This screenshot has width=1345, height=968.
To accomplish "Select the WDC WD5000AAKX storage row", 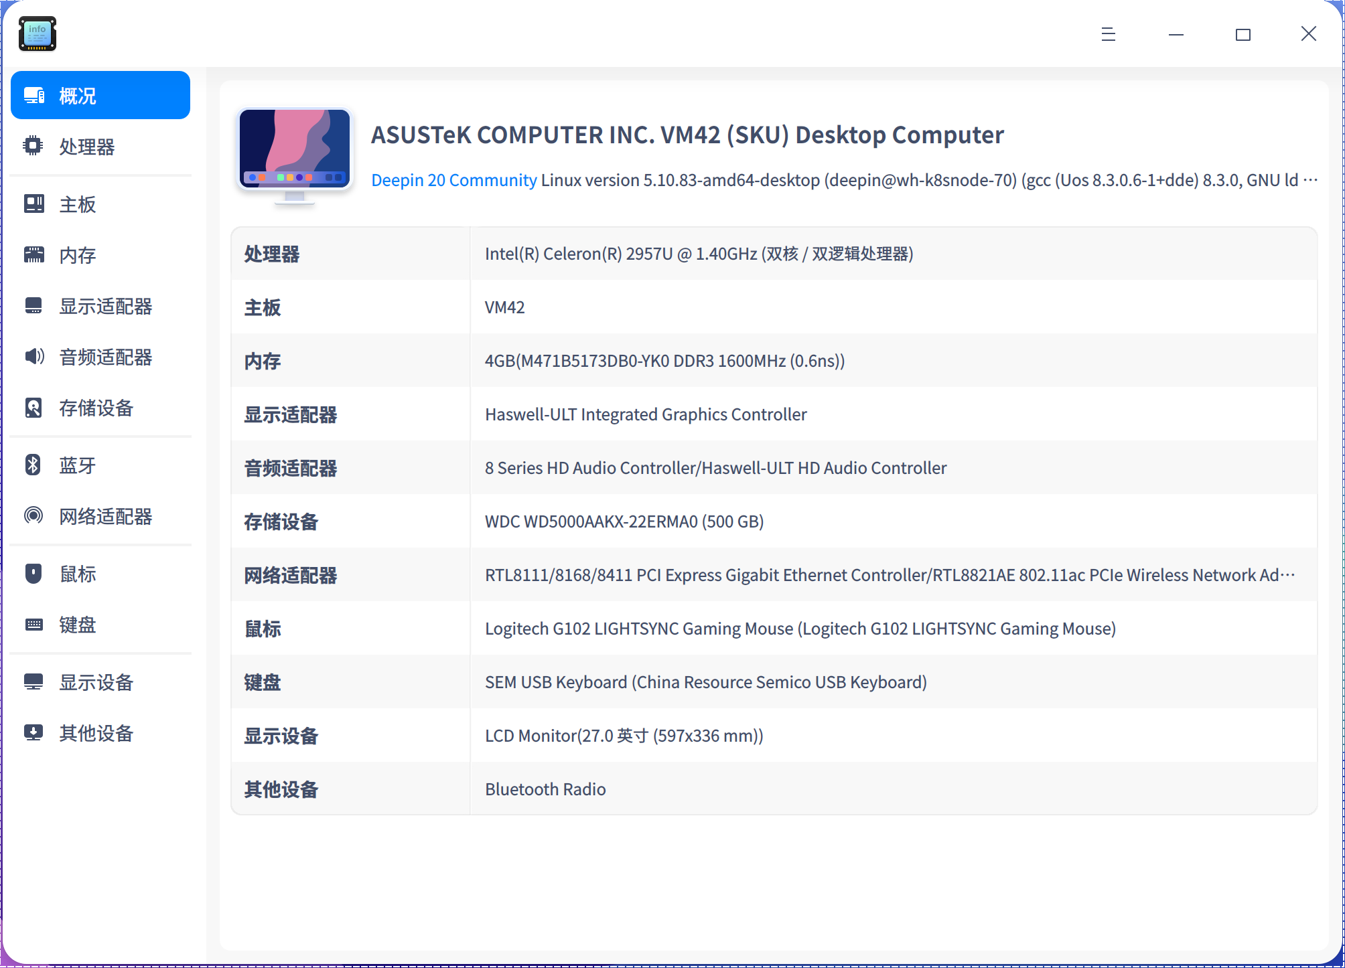I will [x=624, y=521].
